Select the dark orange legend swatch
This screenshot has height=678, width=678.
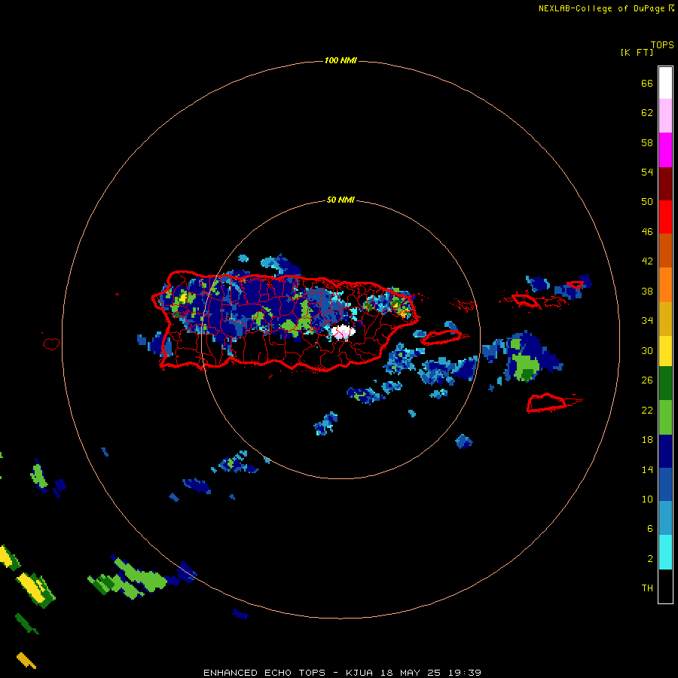[x=665, y=250]
